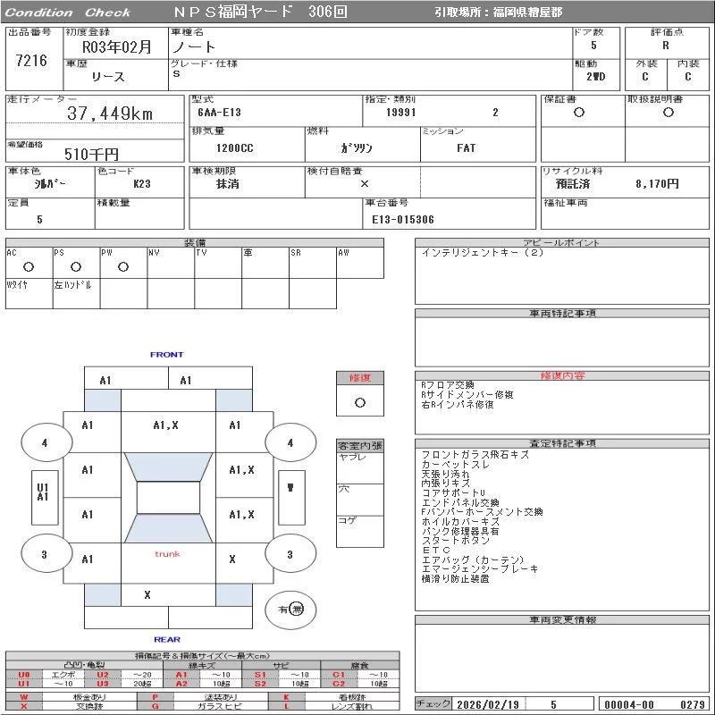
Task: Click the REAR label below the diagram
Action: (167, 639)
